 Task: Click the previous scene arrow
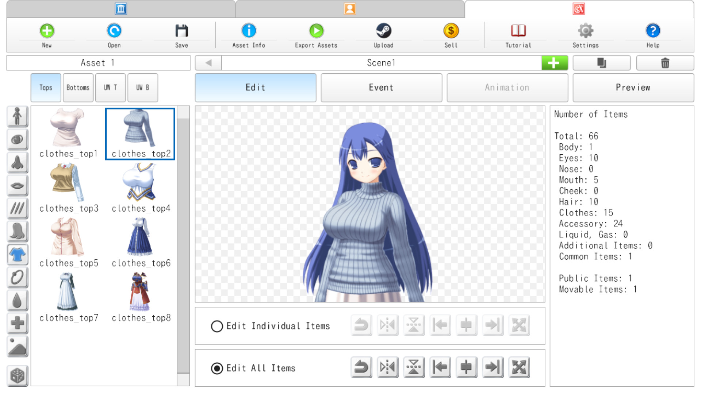click(x=208, y=62)
